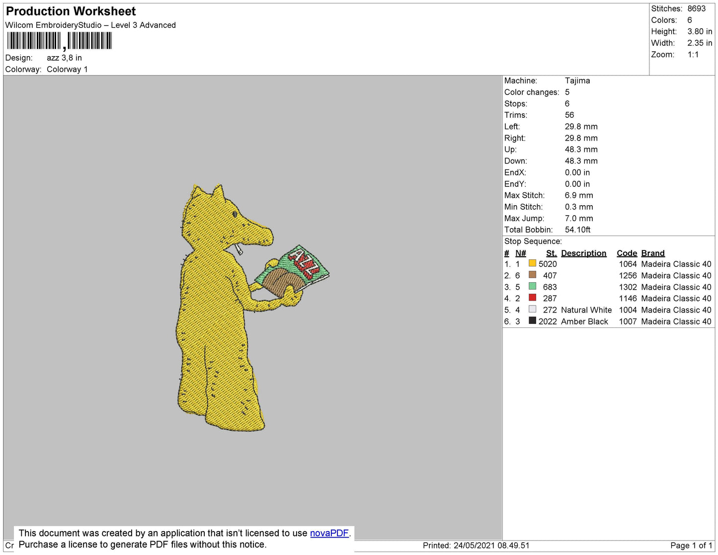Screen dimensions: 718x555
Task: Click the barcode under the Wilcom title
Action: click(59, 41)
